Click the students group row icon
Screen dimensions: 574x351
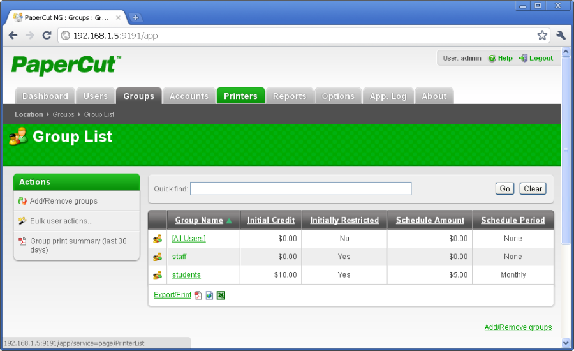tap(157, 275)
